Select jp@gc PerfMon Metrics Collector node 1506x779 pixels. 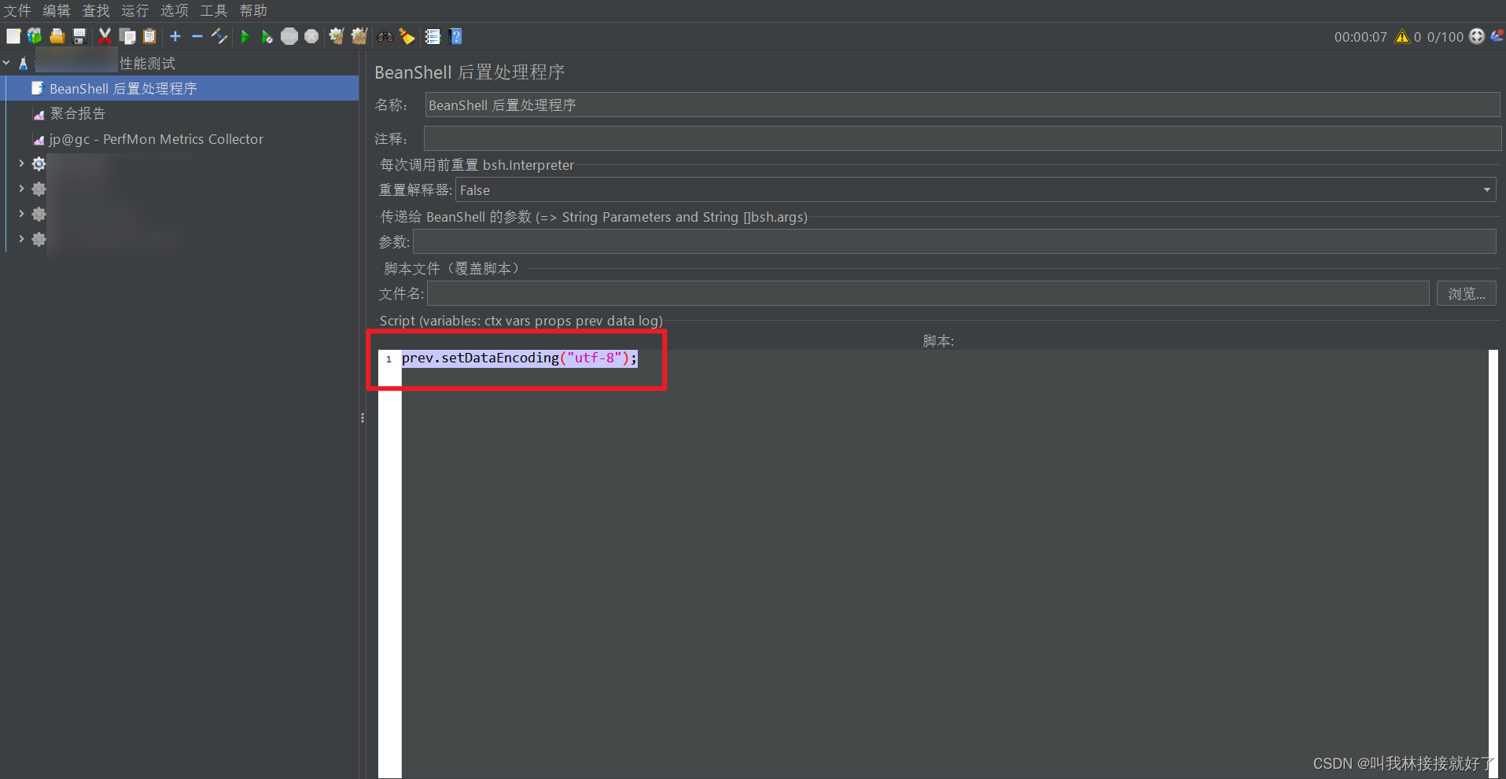point(156,139)
